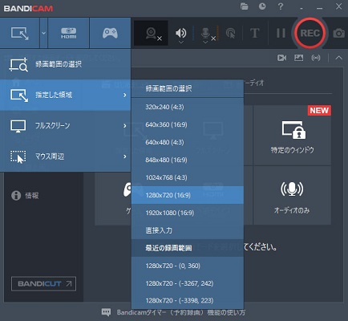Expand the 指定した領域 submenu arrow

point(125,95)
